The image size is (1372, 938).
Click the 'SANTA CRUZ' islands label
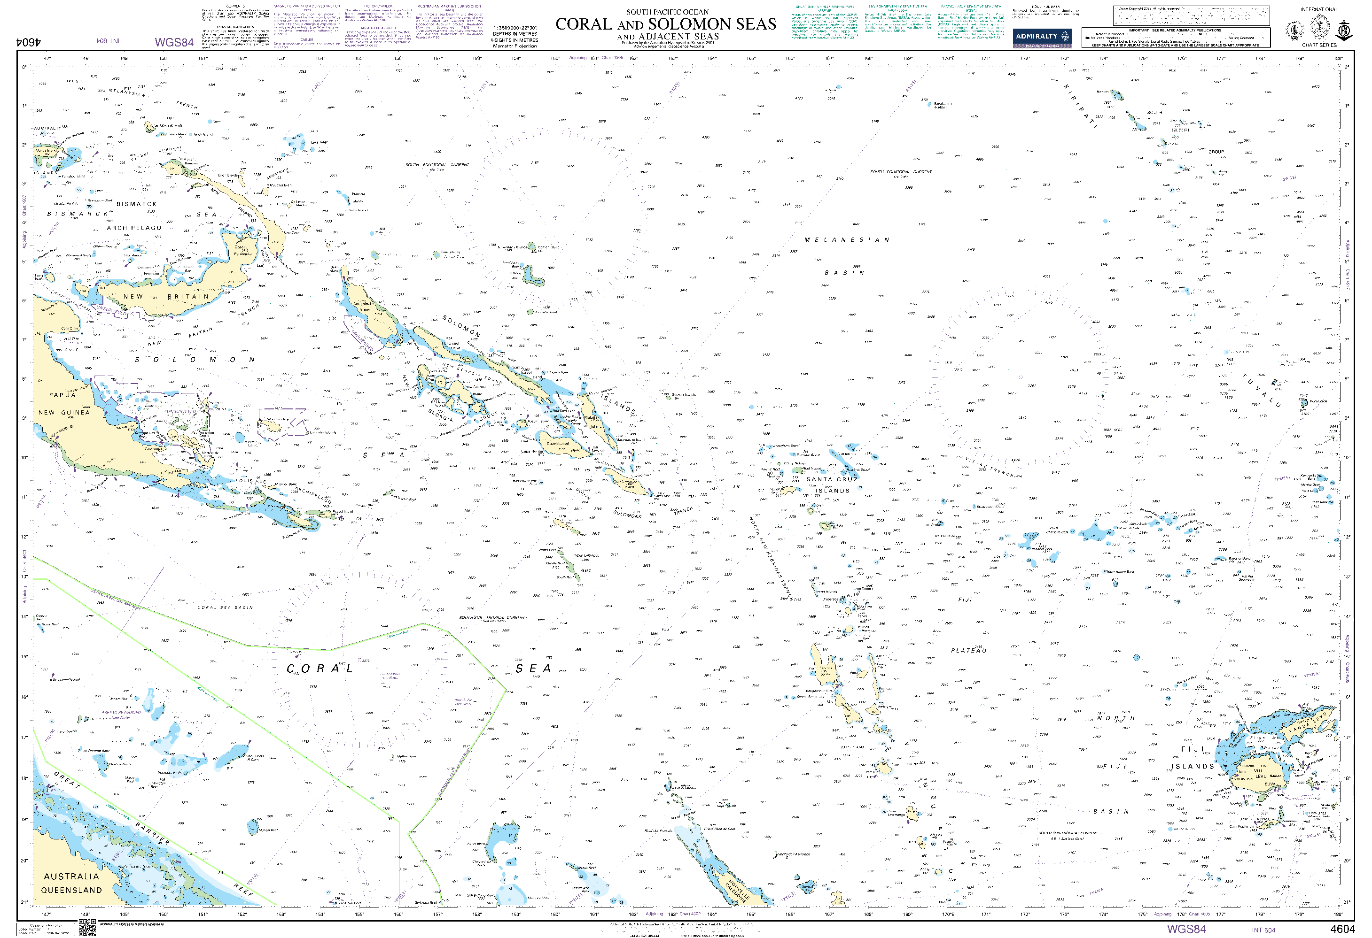pyautogui.click(x=832, y=480)
